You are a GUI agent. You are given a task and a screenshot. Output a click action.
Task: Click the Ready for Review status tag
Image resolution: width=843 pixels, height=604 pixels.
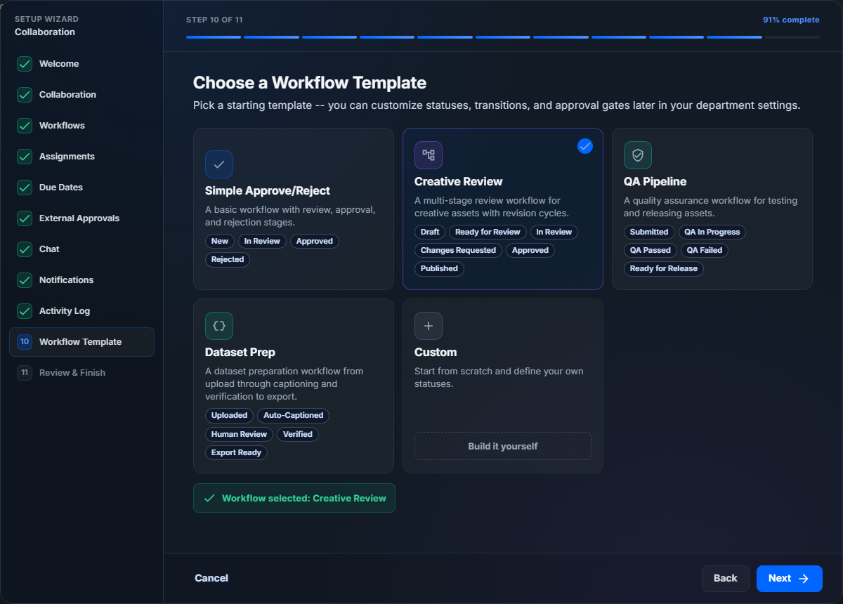point(488,232)
